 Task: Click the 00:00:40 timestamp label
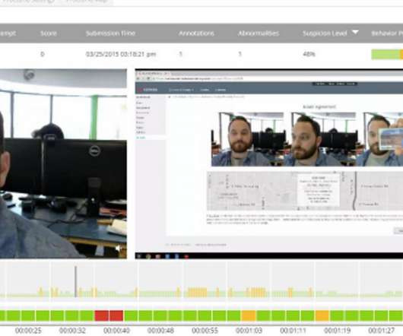pyautogui.click(x=116, y=331)
